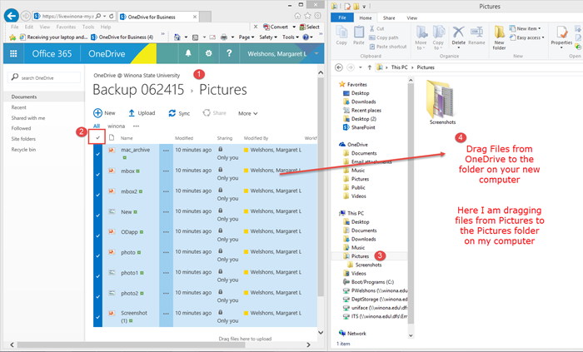Click the Sync button in OneDrive
The width and height of the screenshot is (583, 352).
click(x=178, y=112)
